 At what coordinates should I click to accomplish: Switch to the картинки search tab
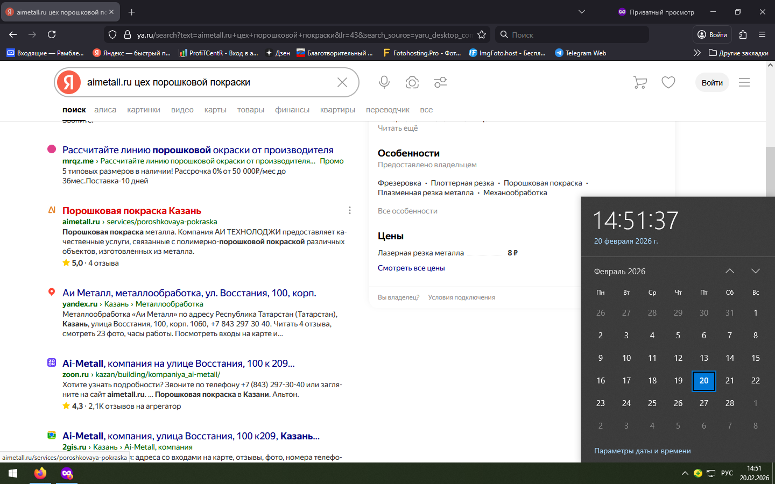[x=144, y=110]
